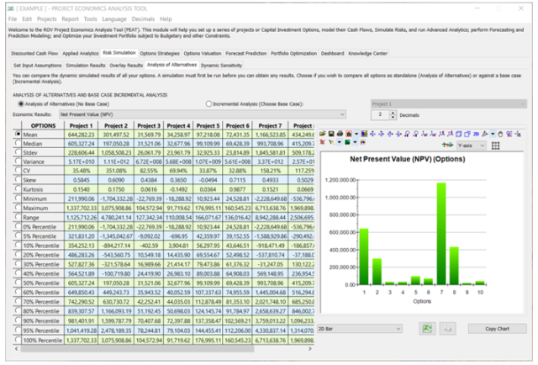
Task: Open the Projects menu
Action: [x=47, y=19]
